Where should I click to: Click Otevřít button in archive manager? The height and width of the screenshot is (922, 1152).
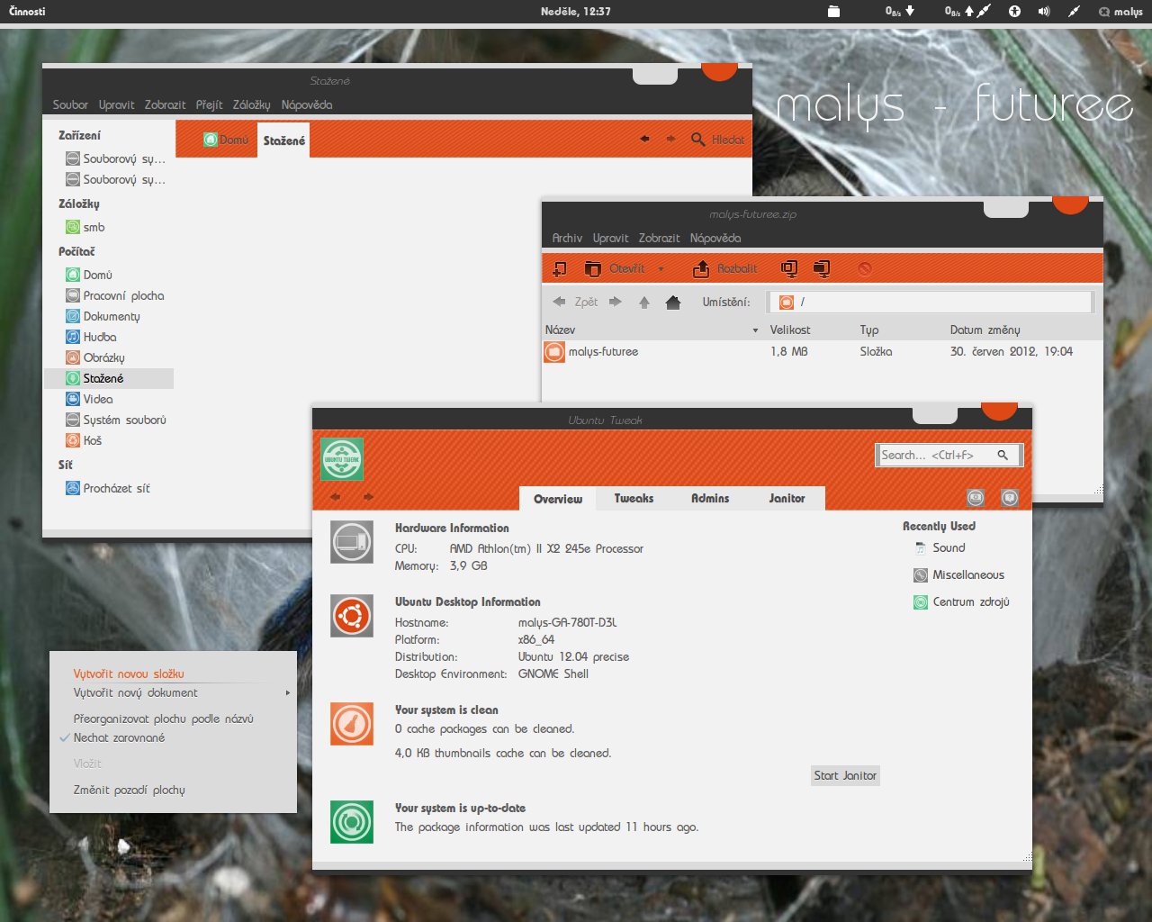pos(616,268)
